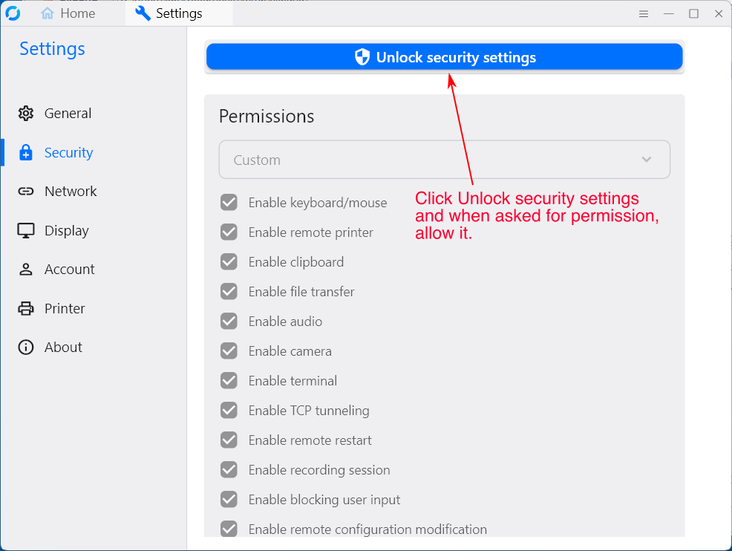This screenshot has width=732, height=551.
Task: Click the Unlock security settings button
Action: [445, 56]
